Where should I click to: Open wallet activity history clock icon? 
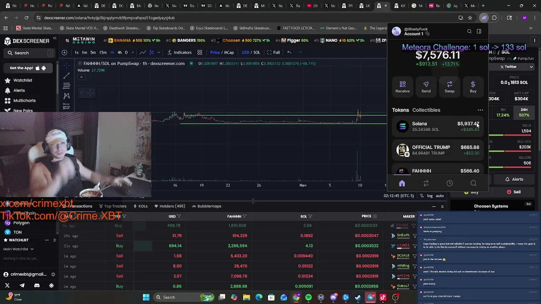pyautogui.click(x=450, y=183)
